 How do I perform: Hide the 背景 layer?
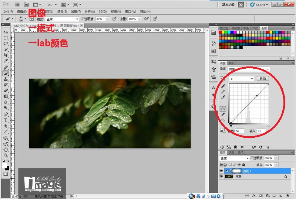(x=221, y=176)
